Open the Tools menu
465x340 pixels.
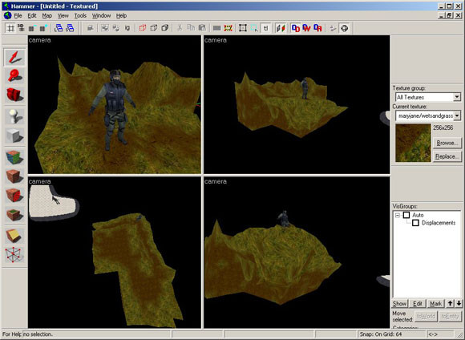[x=80, y=16]
